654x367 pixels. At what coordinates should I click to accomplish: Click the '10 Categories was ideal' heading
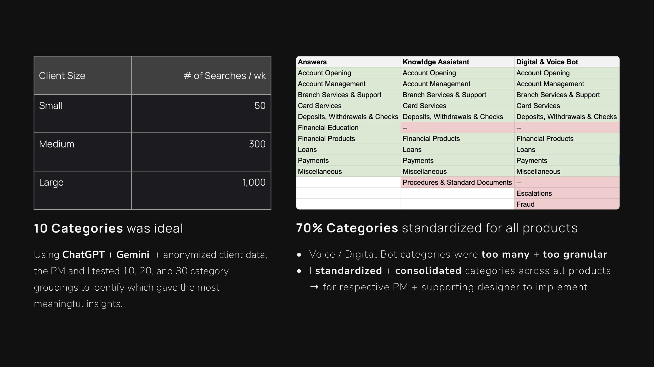coord(109,228)
